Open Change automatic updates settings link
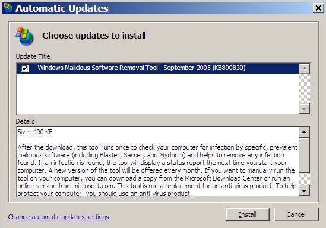 point(58,217)
